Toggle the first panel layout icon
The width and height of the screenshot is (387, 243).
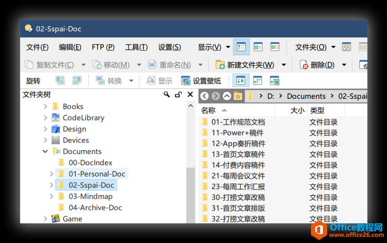pos(241,81)
